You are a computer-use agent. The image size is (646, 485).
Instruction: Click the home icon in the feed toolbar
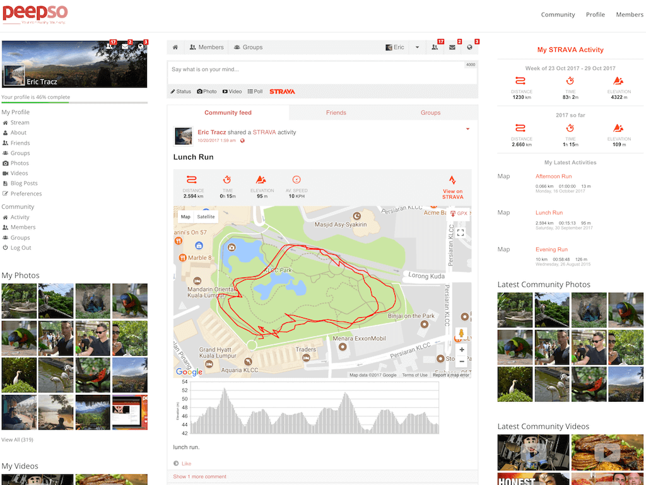tap(175, 47)
